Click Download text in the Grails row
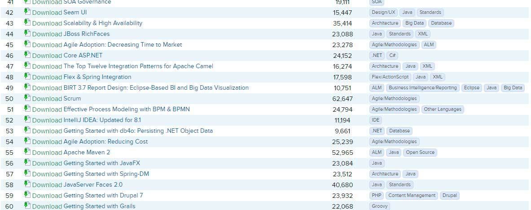The image size is (531, 210). [x=47, y=206]
